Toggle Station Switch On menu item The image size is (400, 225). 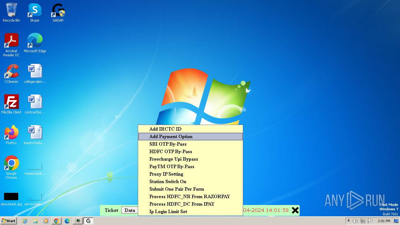pos(190,182)
